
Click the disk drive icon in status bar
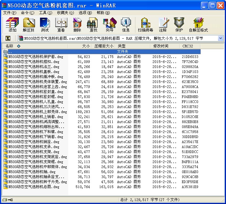5,200
